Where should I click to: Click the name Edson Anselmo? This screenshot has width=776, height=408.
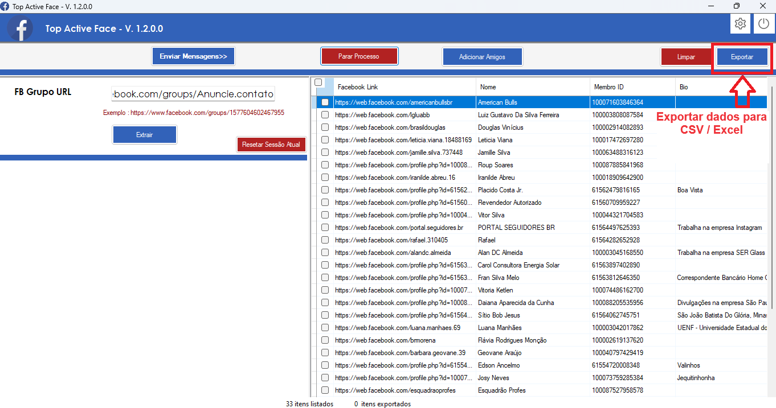point(499,365)
